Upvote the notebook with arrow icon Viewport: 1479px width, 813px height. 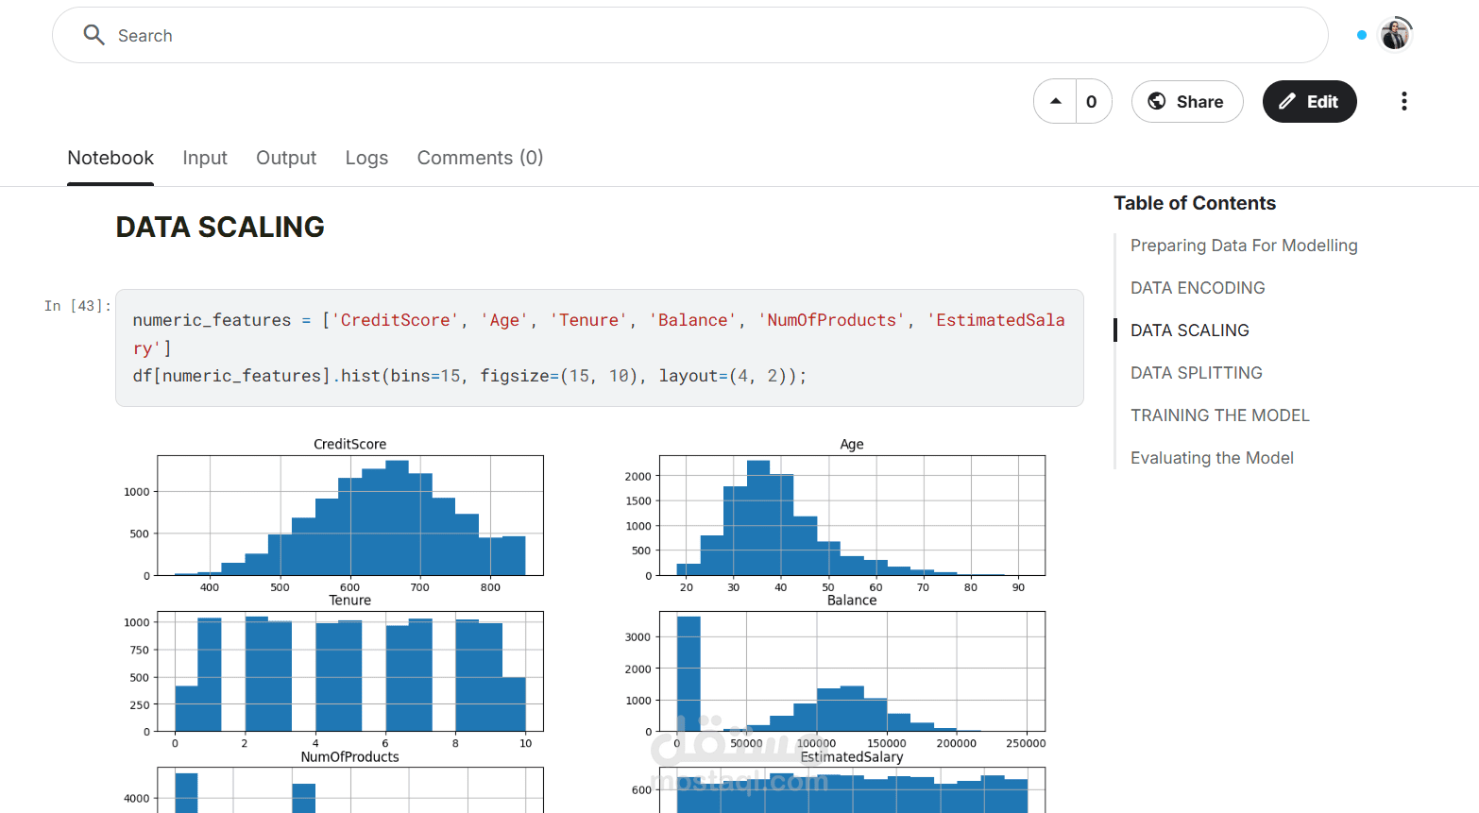coord(1056,101)
